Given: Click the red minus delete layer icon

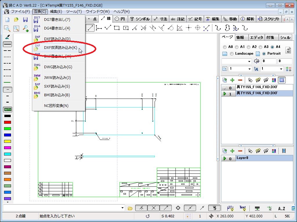Looking at the screenshot, I should pos(240,151).
